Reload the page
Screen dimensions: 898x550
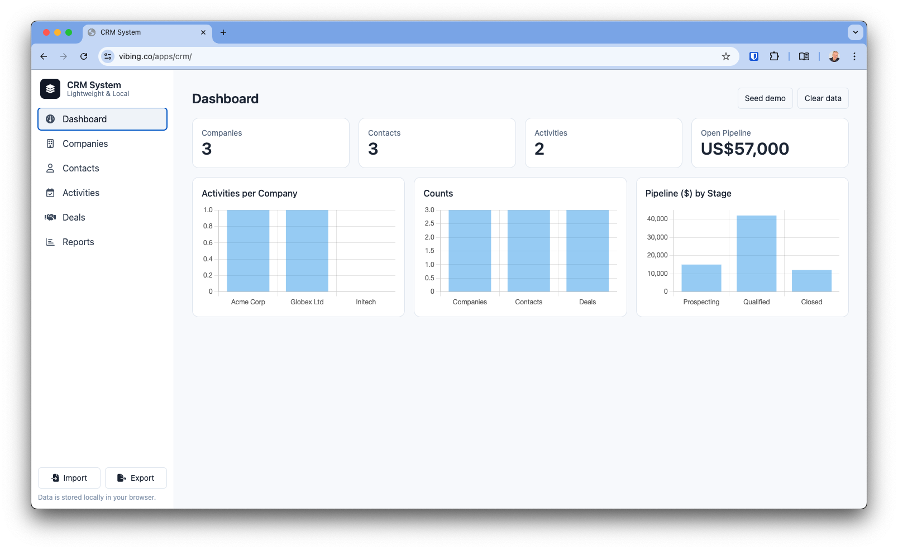84,56
